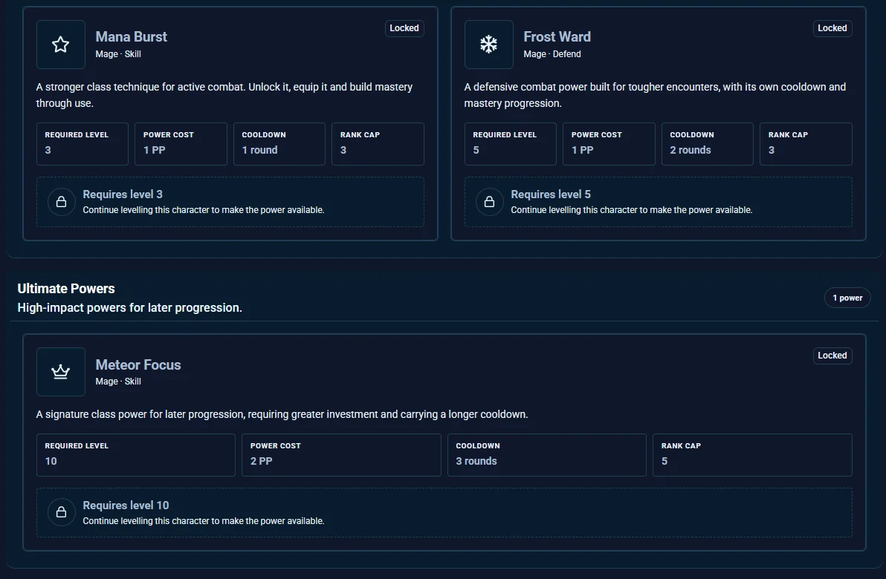Image resolution: width=886 pixels, height=579 pixels.
Task: Click Frost Ward's Cooldown 2 rounds box
Action: pos(708,144)
